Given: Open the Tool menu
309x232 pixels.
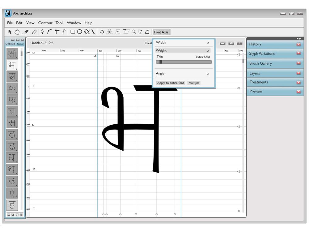Looking at the screenshot, I should [x=59, y=23].
